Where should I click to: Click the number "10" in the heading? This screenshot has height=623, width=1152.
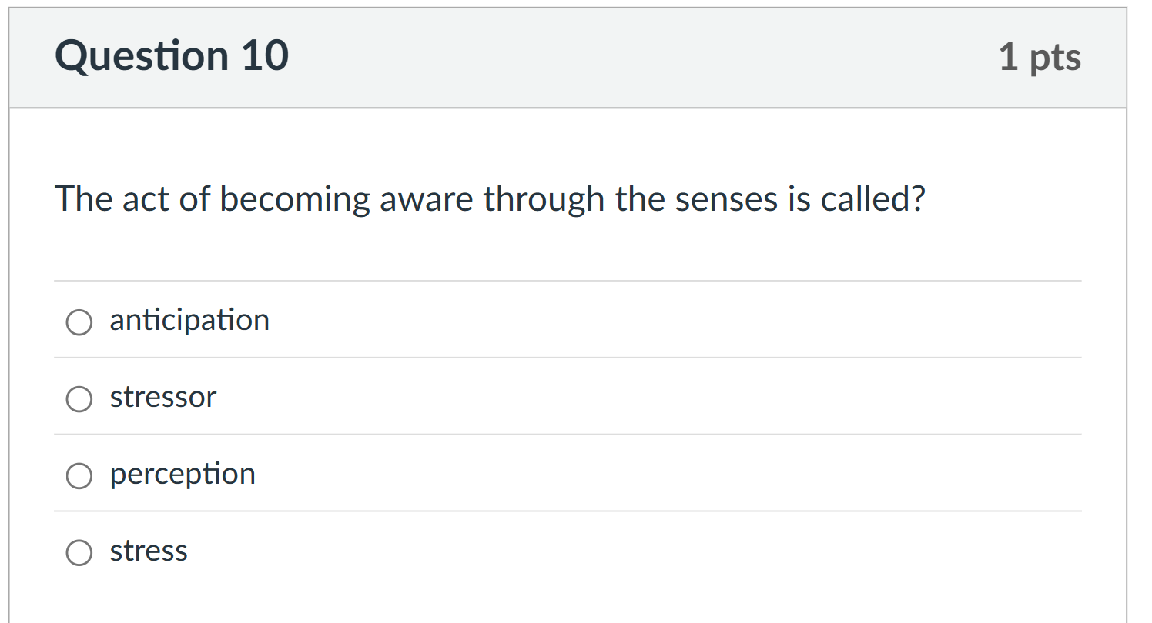click(x=264, y=56)
